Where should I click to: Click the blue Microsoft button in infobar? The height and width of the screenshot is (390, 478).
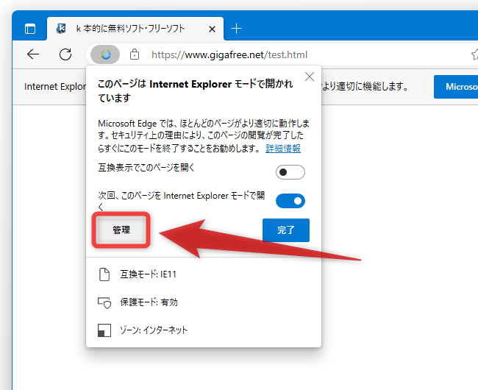(456, 87)
